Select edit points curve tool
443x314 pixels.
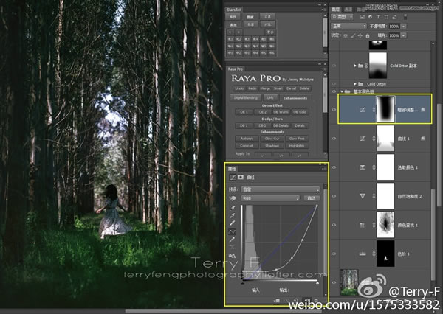(233, 231)
